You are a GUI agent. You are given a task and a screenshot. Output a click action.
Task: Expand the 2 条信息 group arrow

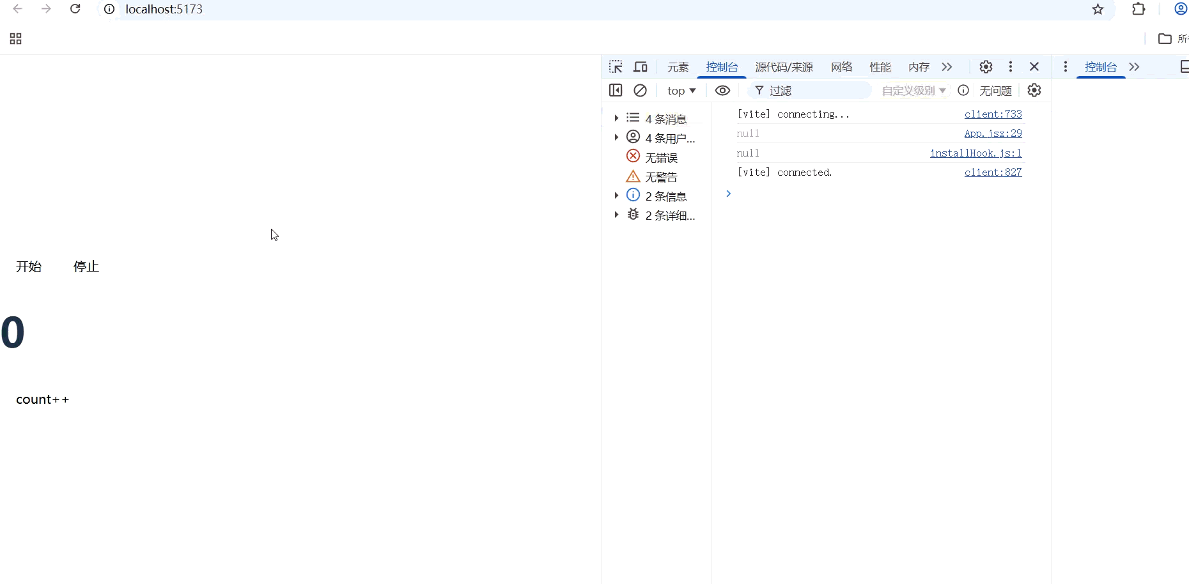[616, 196]
